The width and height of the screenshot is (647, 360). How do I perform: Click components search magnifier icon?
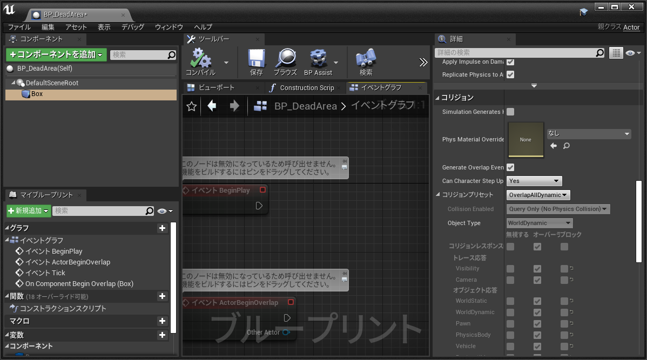tap(172, 55)
